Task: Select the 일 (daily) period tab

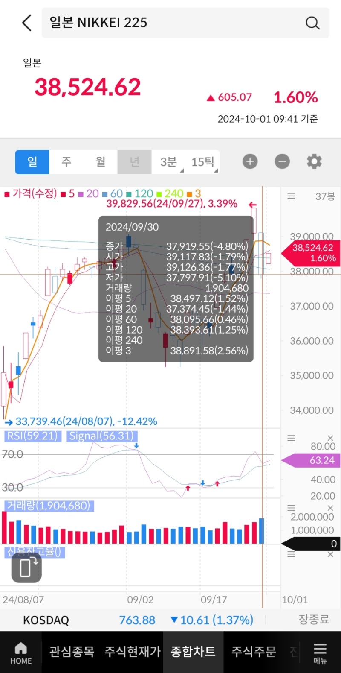Action: point(32,162)
